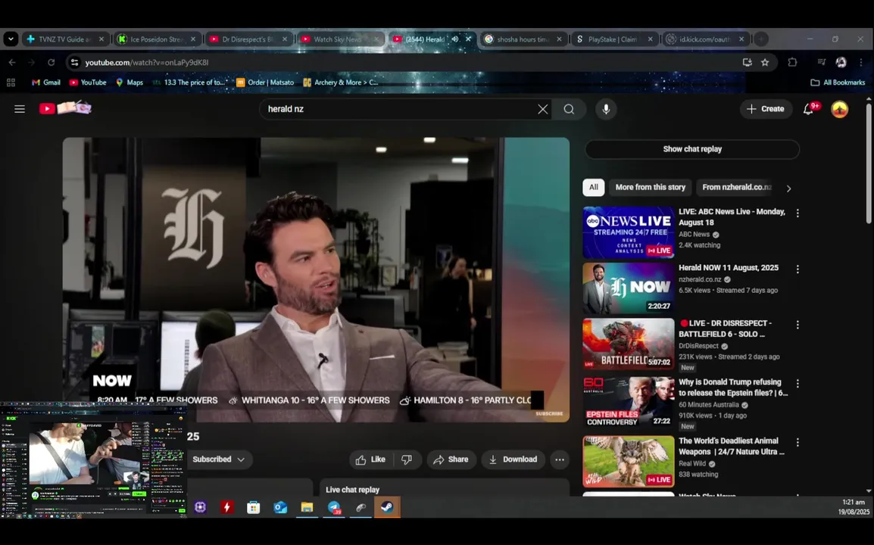The height and width of the screenshot is (545, 874).
Task: Open Outlook from the taskbar
Action: [x=280, y=507]
